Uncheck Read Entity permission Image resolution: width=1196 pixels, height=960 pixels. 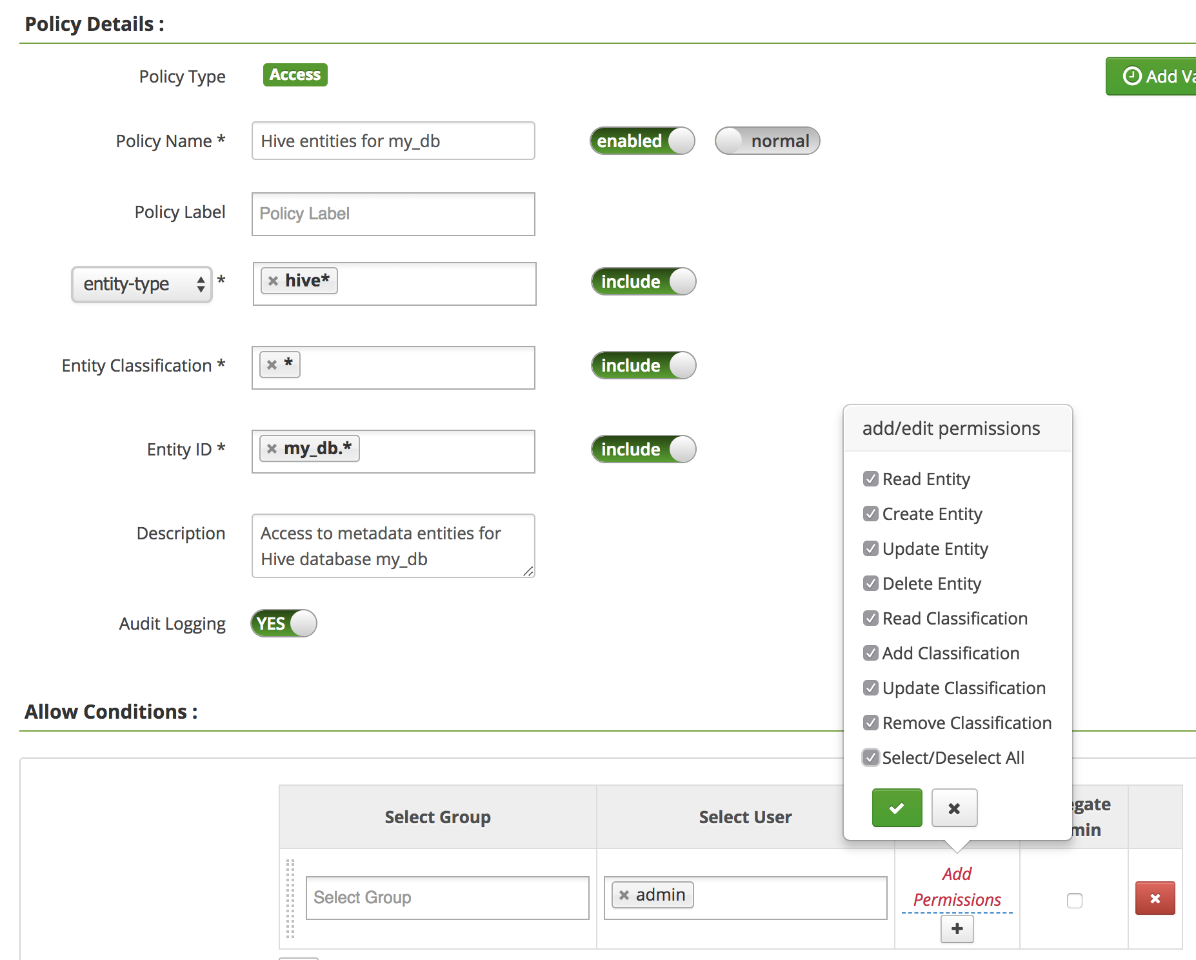(x=871, y=479)
